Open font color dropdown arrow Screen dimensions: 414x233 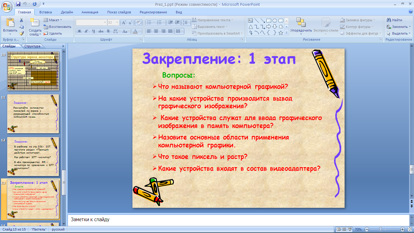[140, 31]
